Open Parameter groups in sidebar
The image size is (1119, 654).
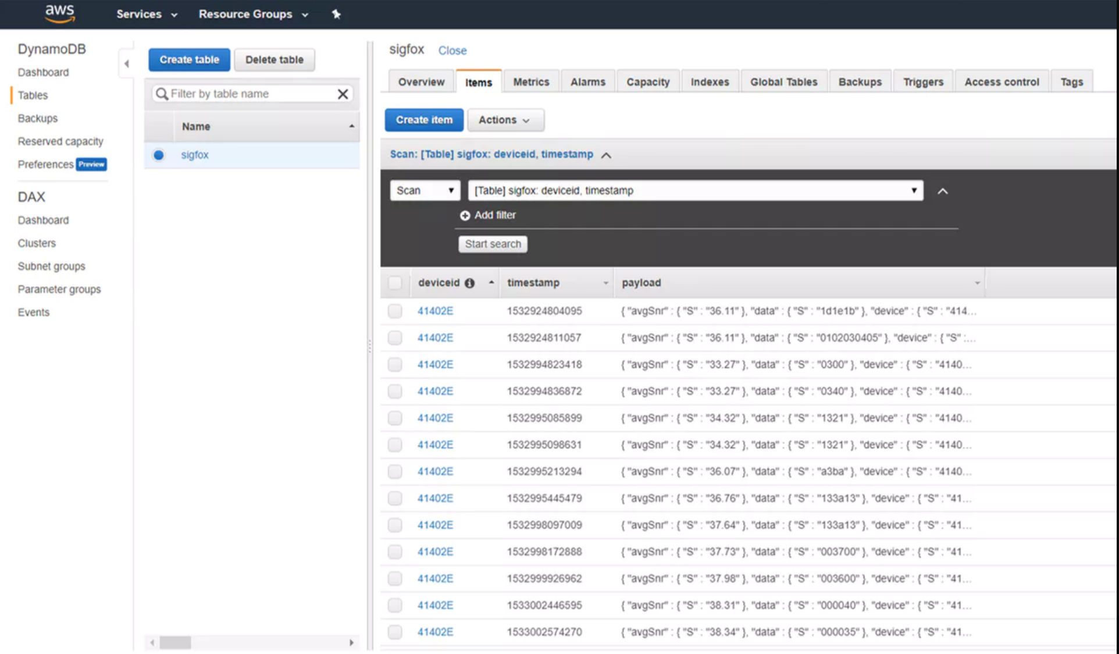coord(59,289)
